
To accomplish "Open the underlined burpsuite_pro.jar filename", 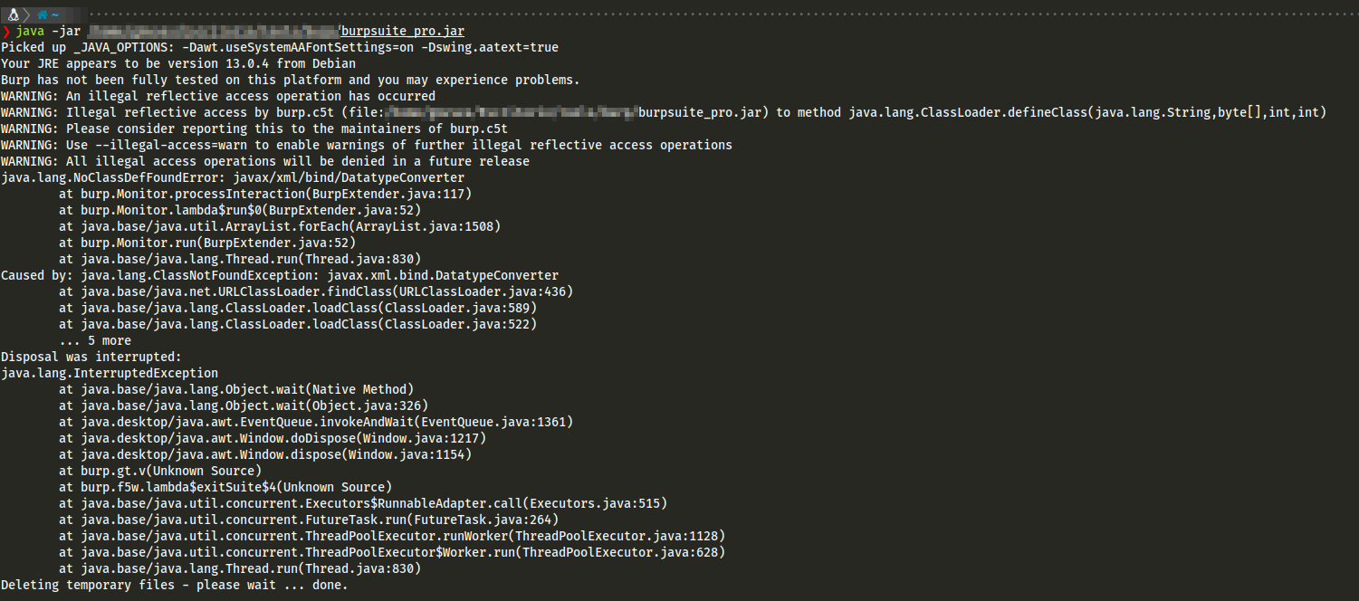I will 401,30.
